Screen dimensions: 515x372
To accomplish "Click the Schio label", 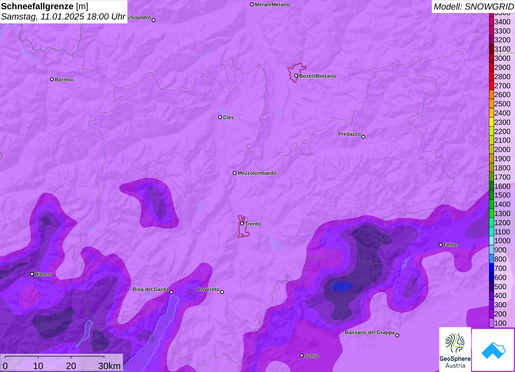I will click(x=312, y=356).
